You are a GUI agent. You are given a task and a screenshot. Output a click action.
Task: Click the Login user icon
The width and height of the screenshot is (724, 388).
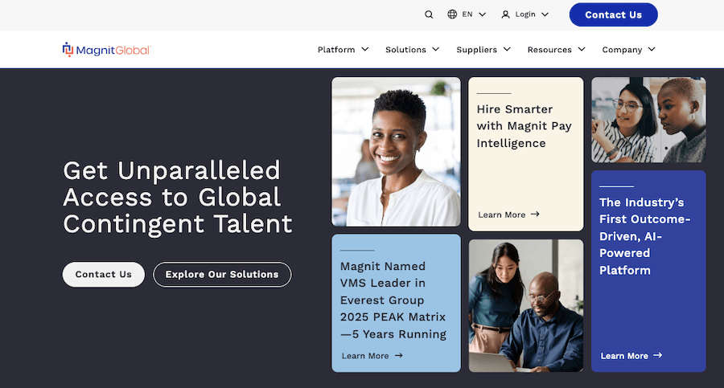pos(506,14)
